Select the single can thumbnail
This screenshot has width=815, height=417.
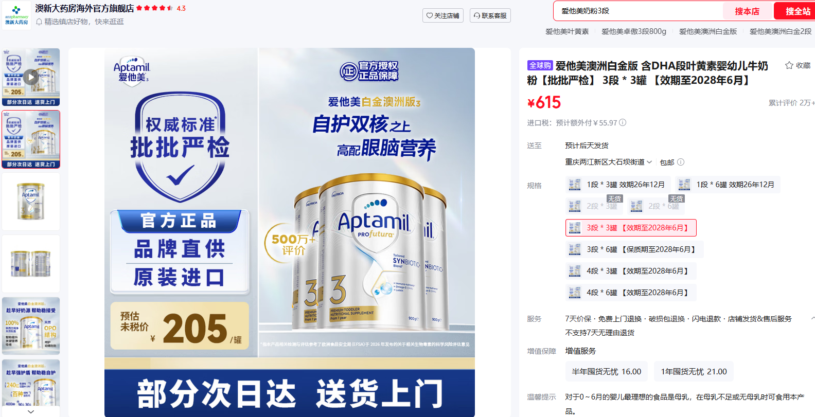tap(31, 202)
